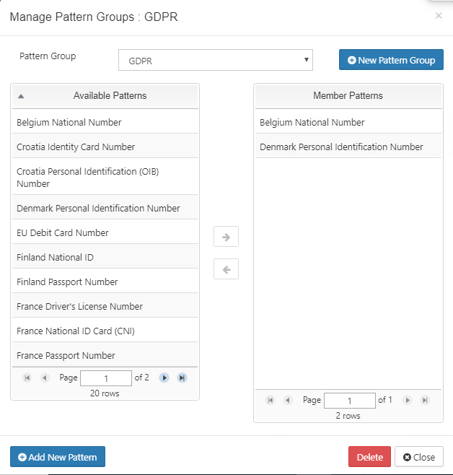This screenshot has height=475, width=453.
Task: Go to previous page of Available Patterns
Action: click(x=45, y=378)
